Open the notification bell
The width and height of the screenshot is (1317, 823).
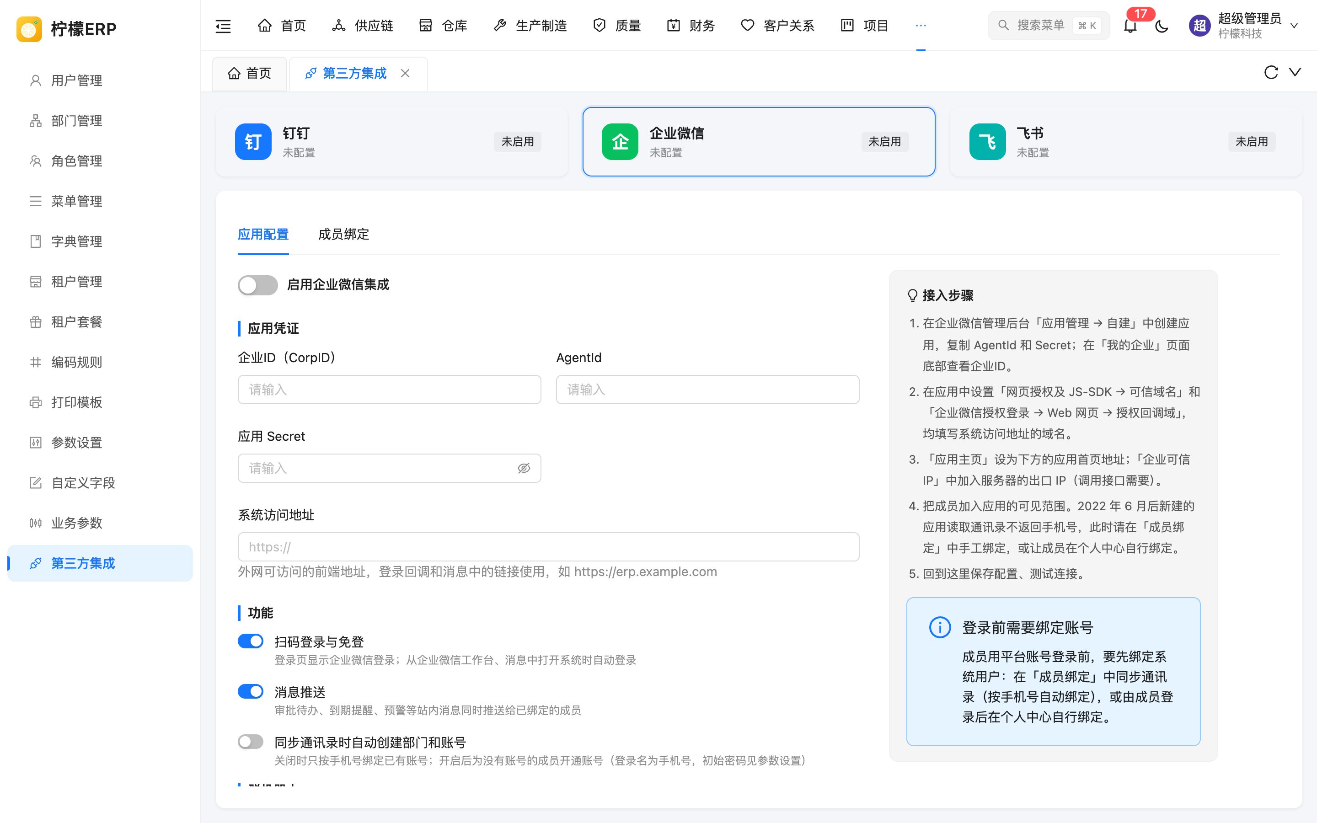coord(1130,26)
